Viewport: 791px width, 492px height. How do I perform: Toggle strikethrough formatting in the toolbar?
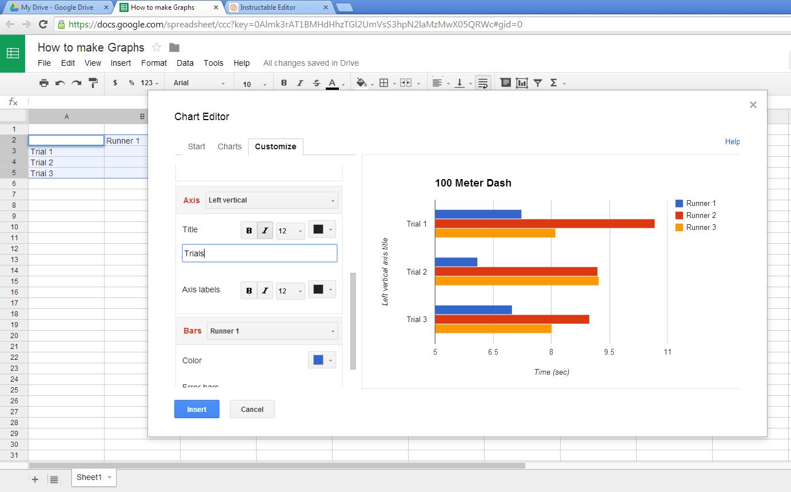click(x=316, y=82)
